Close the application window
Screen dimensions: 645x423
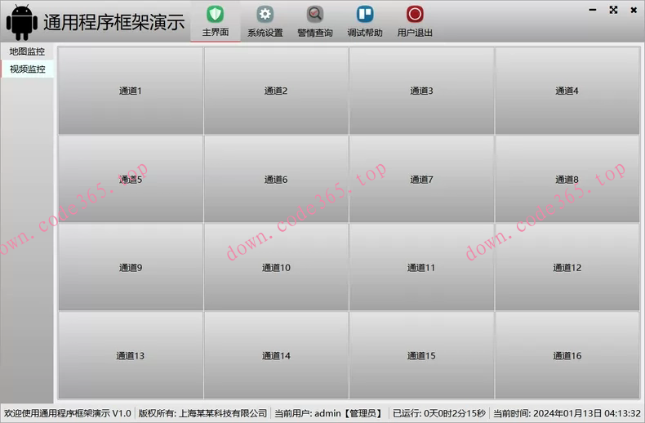[x=634, y=10]
